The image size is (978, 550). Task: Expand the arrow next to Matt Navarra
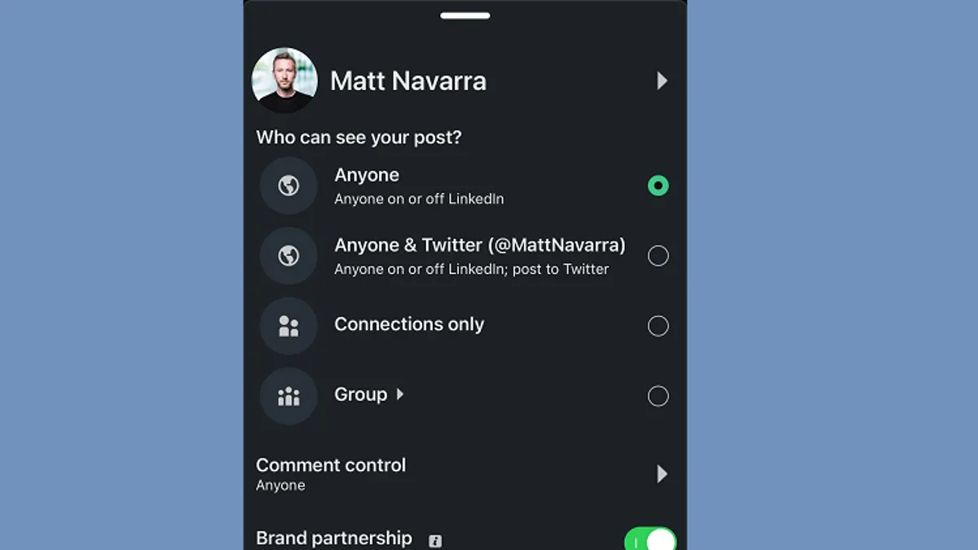coord(663,81)
